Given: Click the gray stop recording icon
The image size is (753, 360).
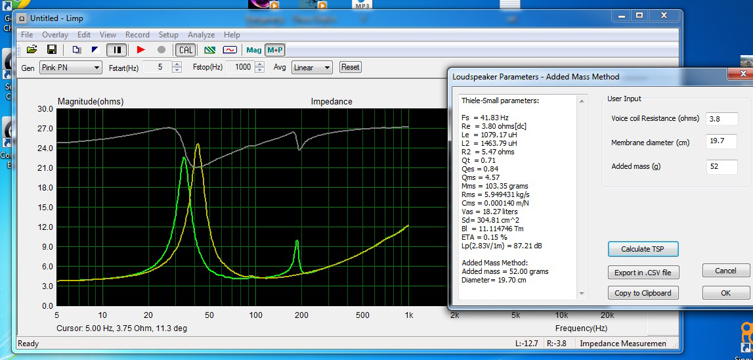Looking at the screenshot, I should point(161,49).
